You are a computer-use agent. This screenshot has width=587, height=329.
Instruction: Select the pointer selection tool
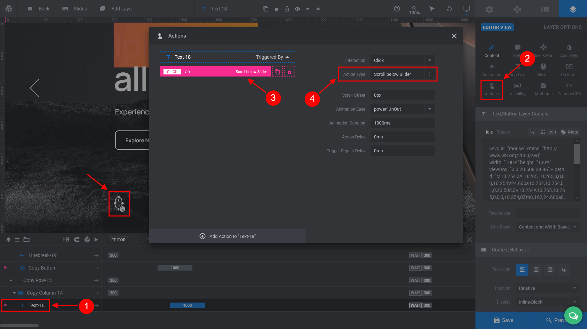click(432, 9)
